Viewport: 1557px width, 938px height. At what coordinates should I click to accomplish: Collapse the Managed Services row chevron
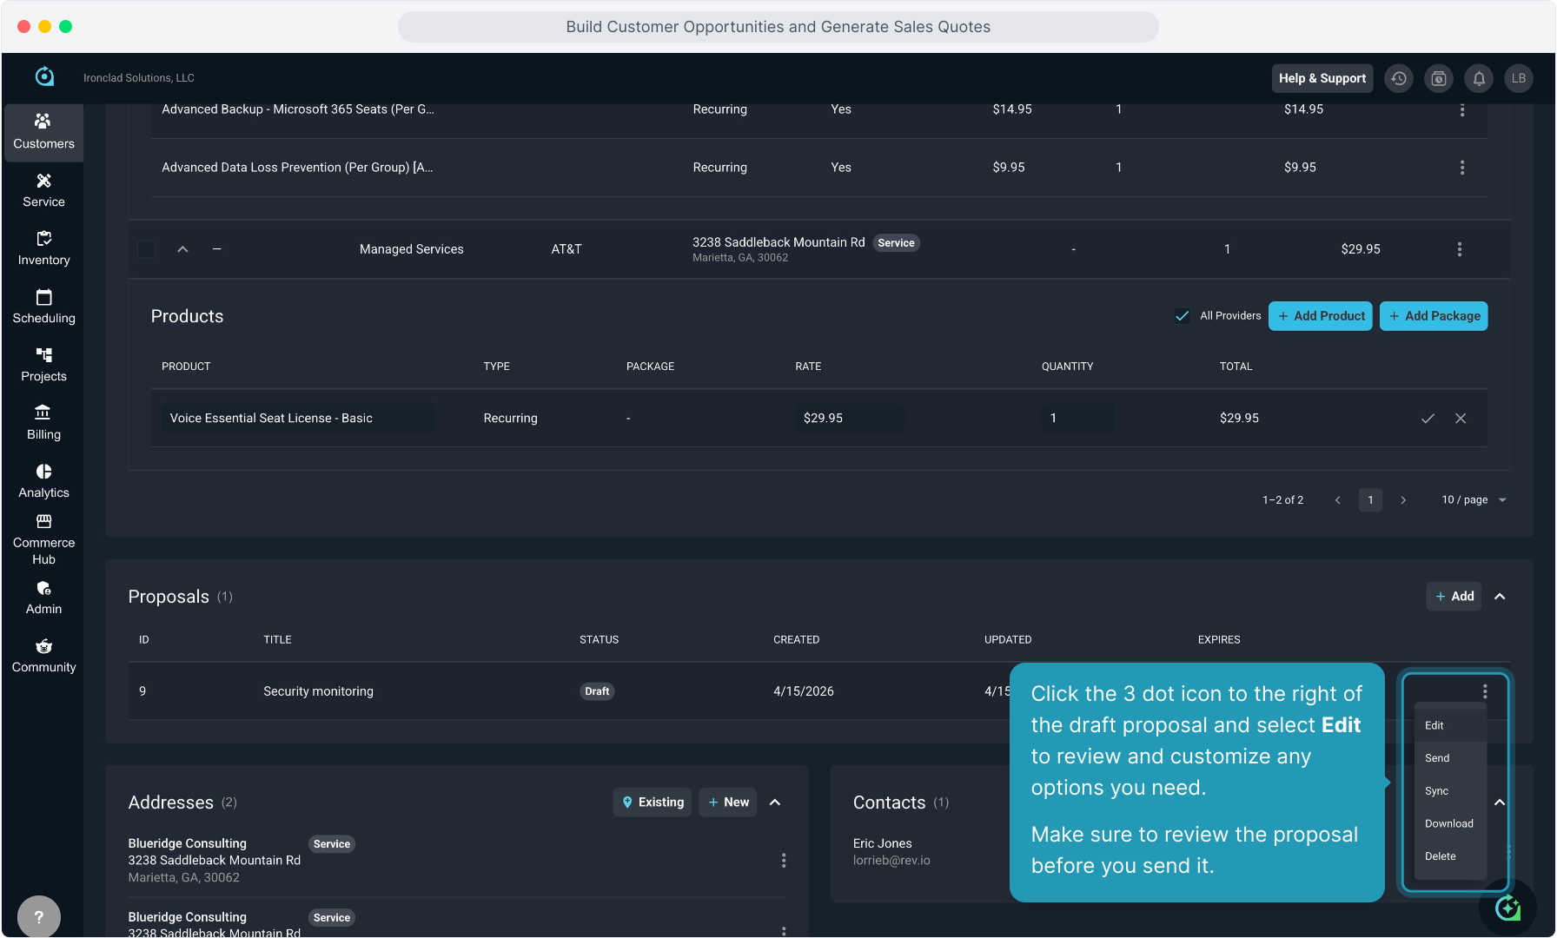(x=182, y=249)
